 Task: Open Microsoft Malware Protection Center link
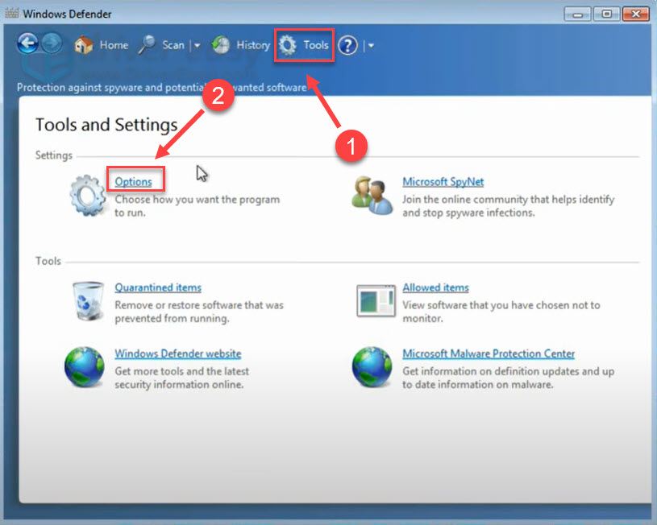click(x=489, y=353)
